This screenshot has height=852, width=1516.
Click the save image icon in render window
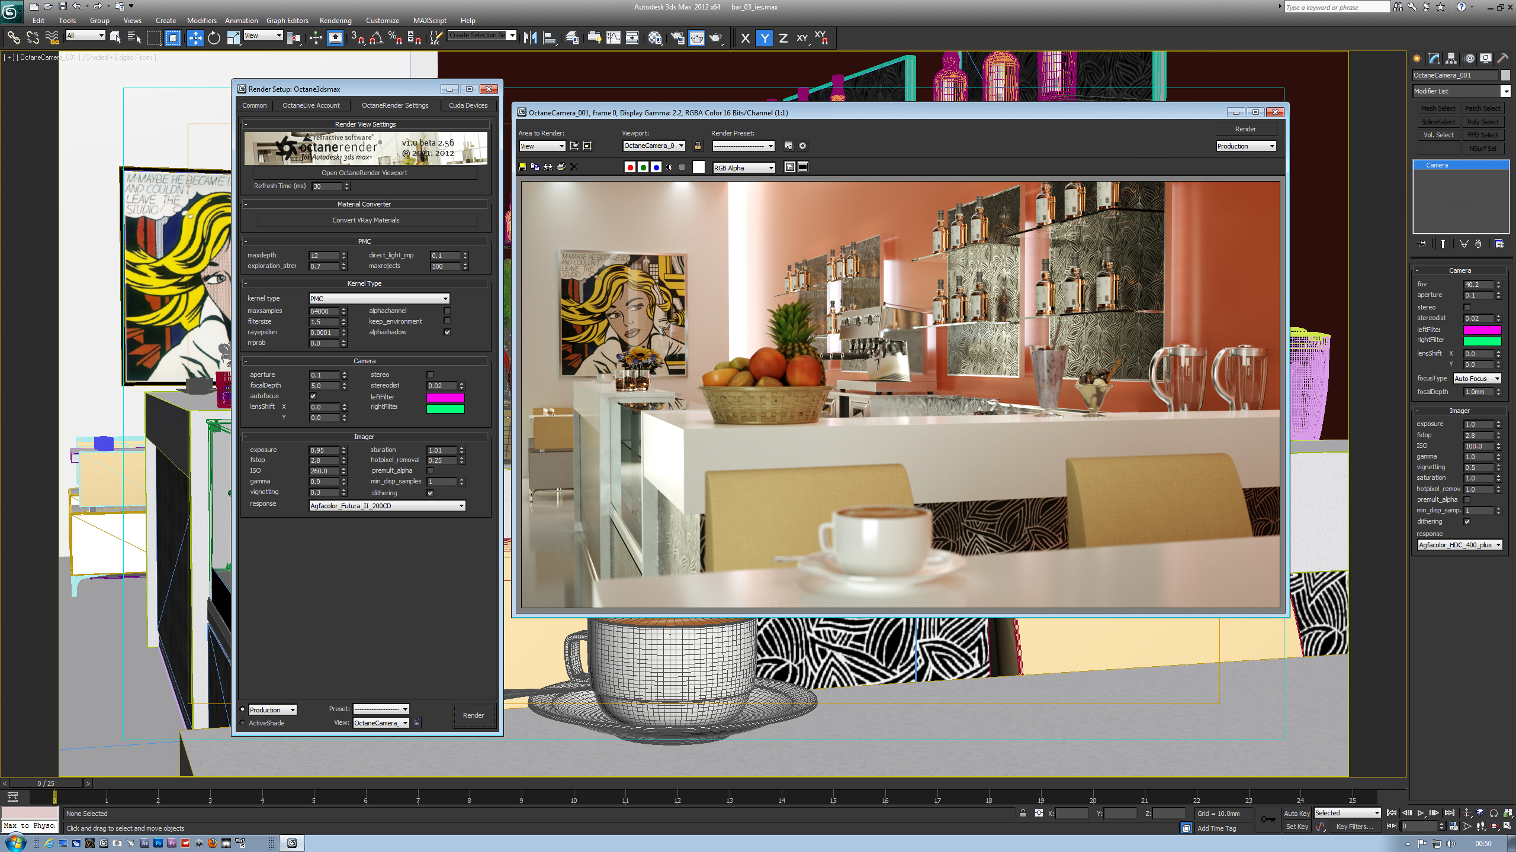coord(522,167)
